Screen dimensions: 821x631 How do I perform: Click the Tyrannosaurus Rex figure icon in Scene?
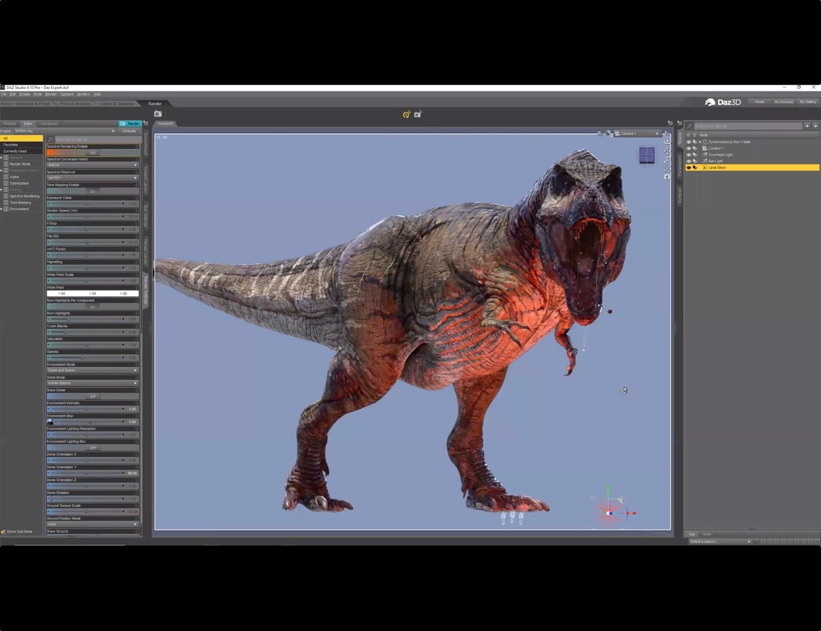[x=705, y=142]
